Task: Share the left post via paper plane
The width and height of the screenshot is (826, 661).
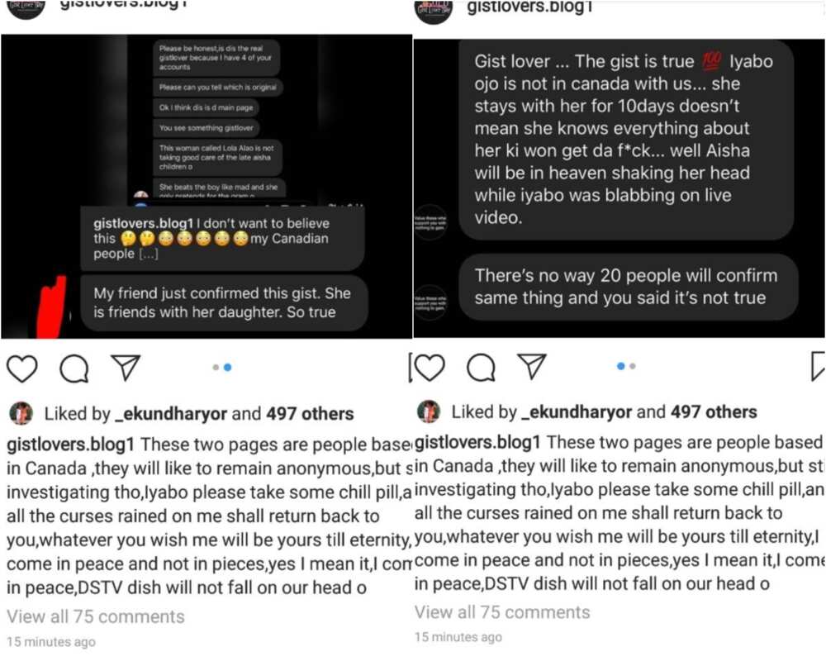Action: tap(126, 367)
